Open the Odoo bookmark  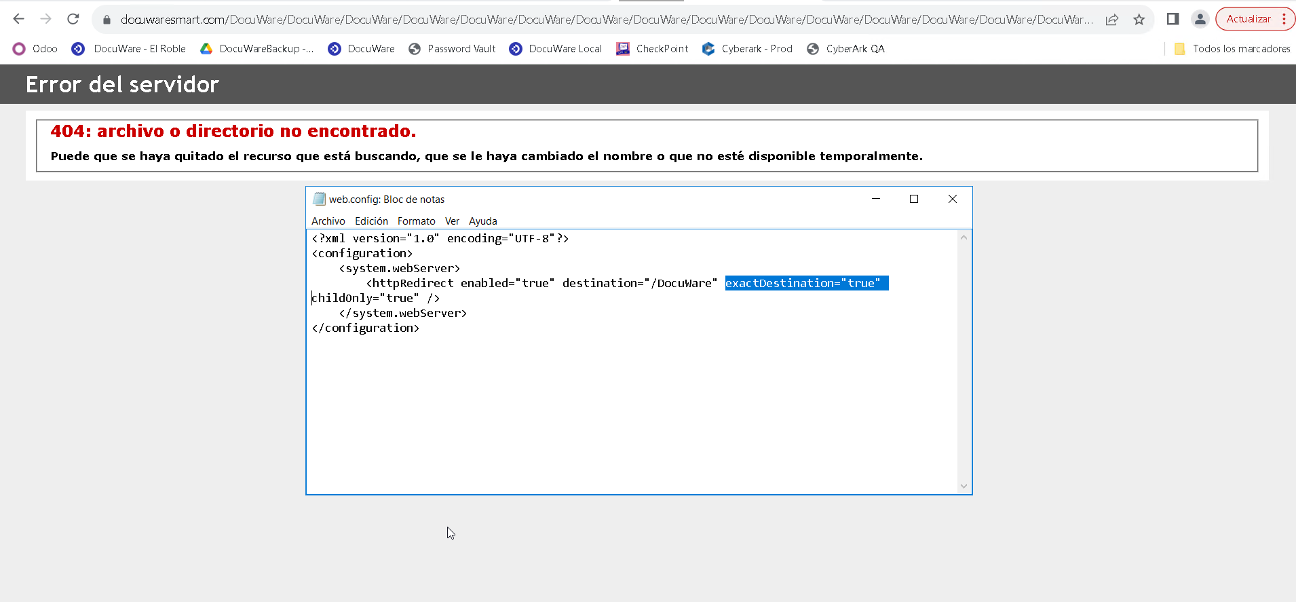(35, 49)
